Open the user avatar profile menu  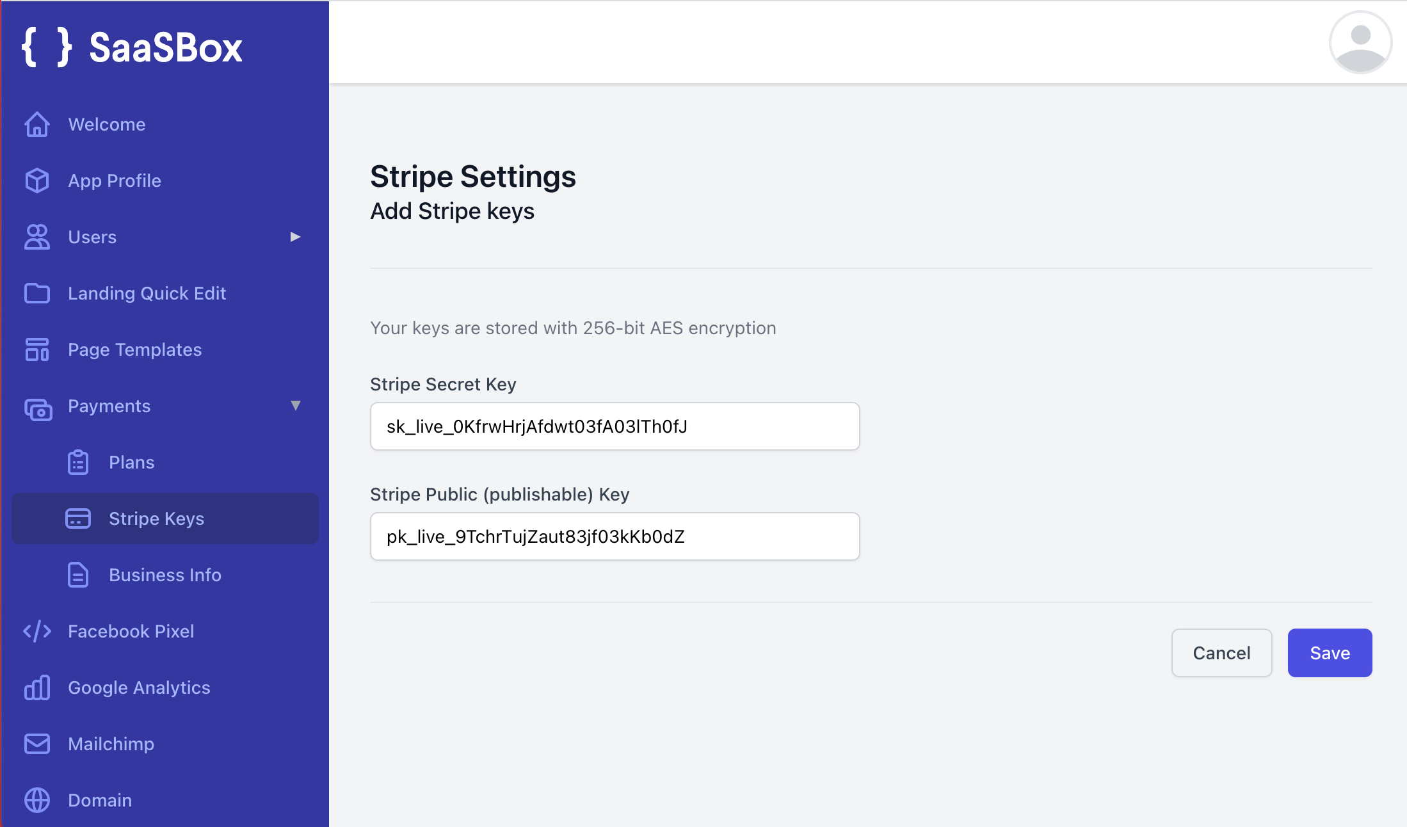tap(1360, 42)
